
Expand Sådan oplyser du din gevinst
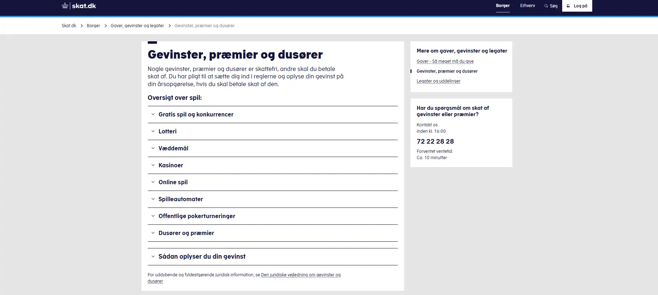point(273,257)
